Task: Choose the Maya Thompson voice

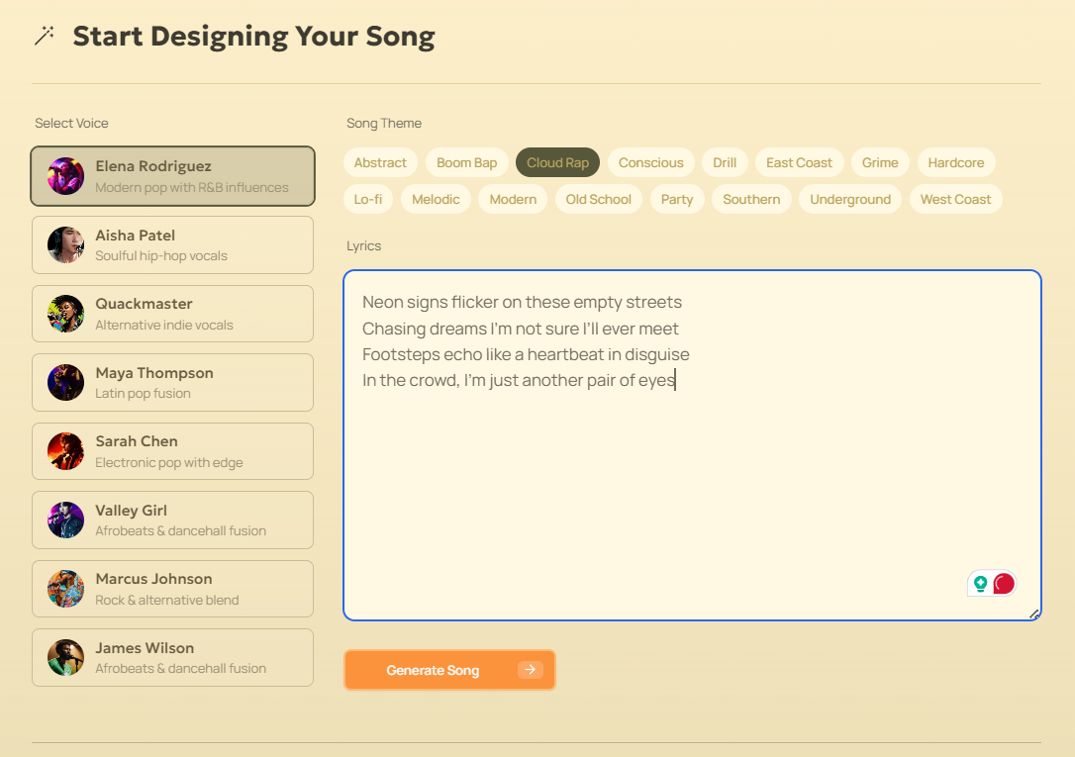Action: click(x=173, y=383)
